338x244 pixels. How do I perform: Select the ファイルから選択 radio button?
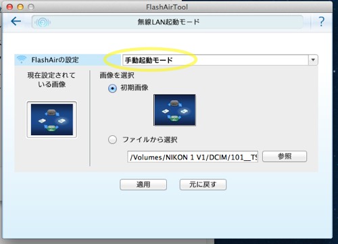(112, 140)
